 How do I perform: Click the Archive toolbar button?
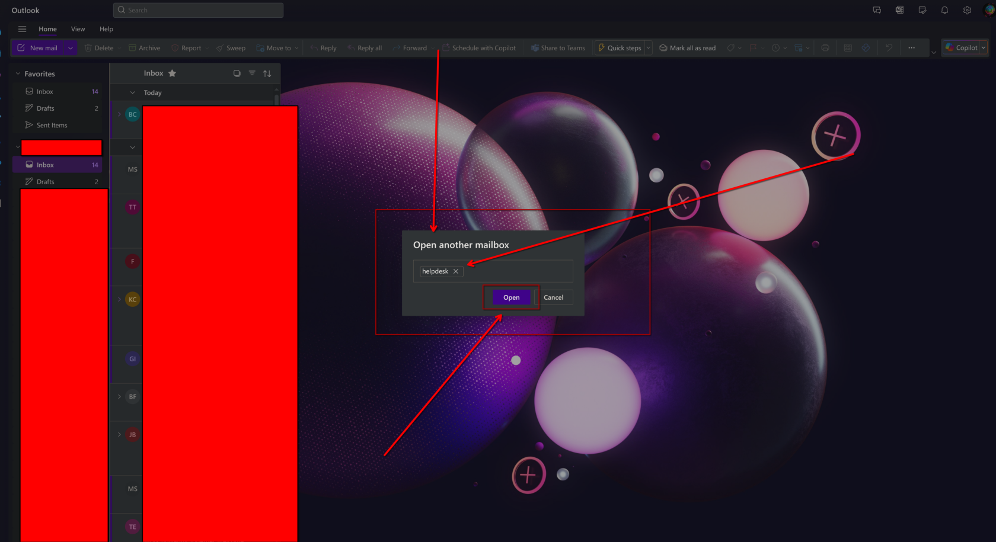tap(145, 48)
